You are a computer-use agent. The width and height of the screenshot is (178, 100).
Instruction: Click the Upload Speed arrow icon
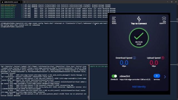tap(163, 58)
